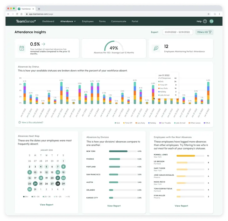Click the Export link
Image resolution: width=228 pixels, height=221 pixels.
[154, 32]
